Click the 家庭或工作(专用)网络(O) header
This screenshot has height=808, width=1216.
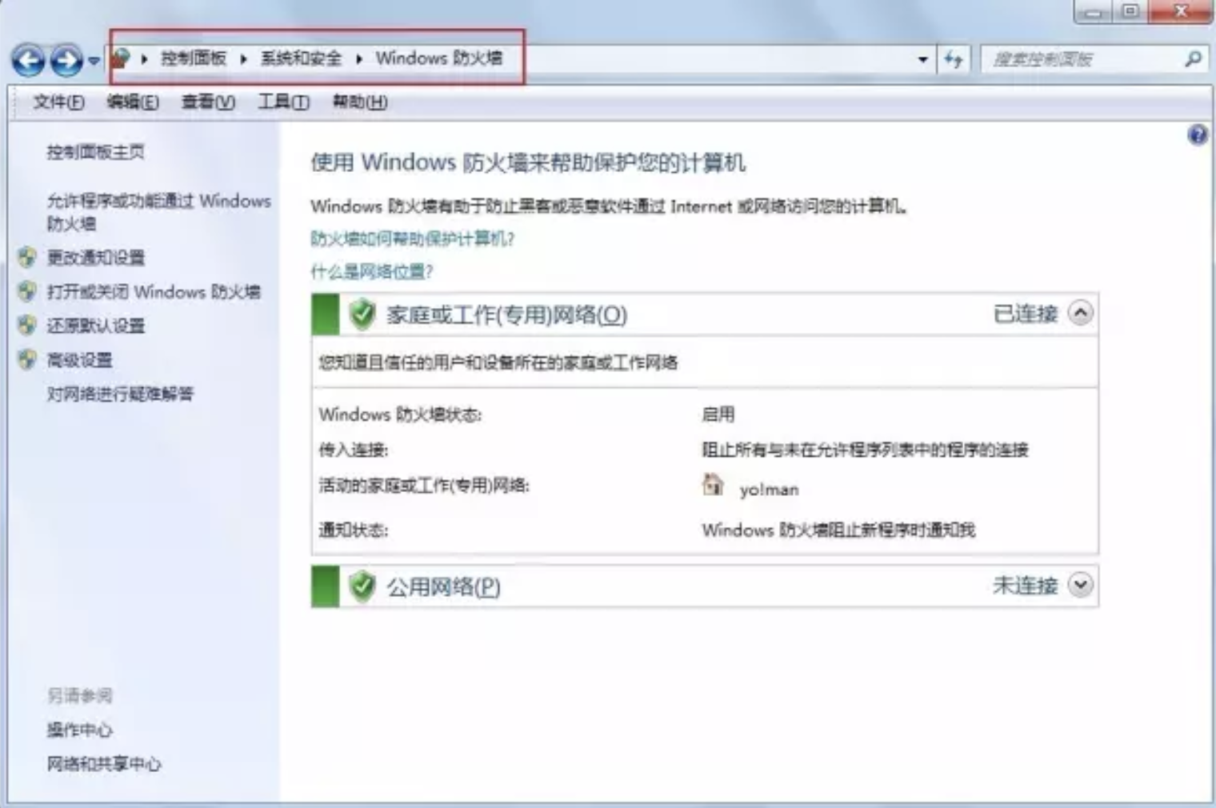coord(705,314)
